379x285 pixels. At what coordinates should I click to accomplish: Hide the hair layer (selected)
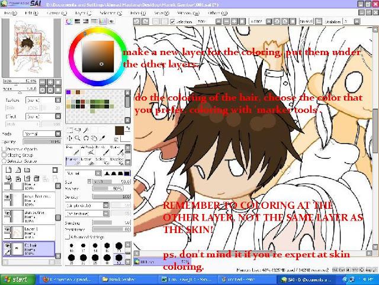tap(7, 245)
